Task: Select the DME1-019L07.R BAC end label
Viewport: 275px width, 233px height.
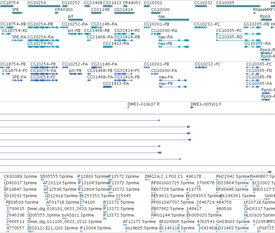Action: coord(143,104)
